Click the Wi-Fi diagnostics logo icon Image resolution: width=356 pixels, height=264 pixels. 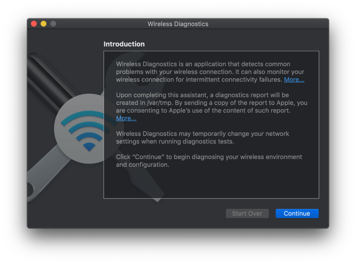(x=89, y=129)
